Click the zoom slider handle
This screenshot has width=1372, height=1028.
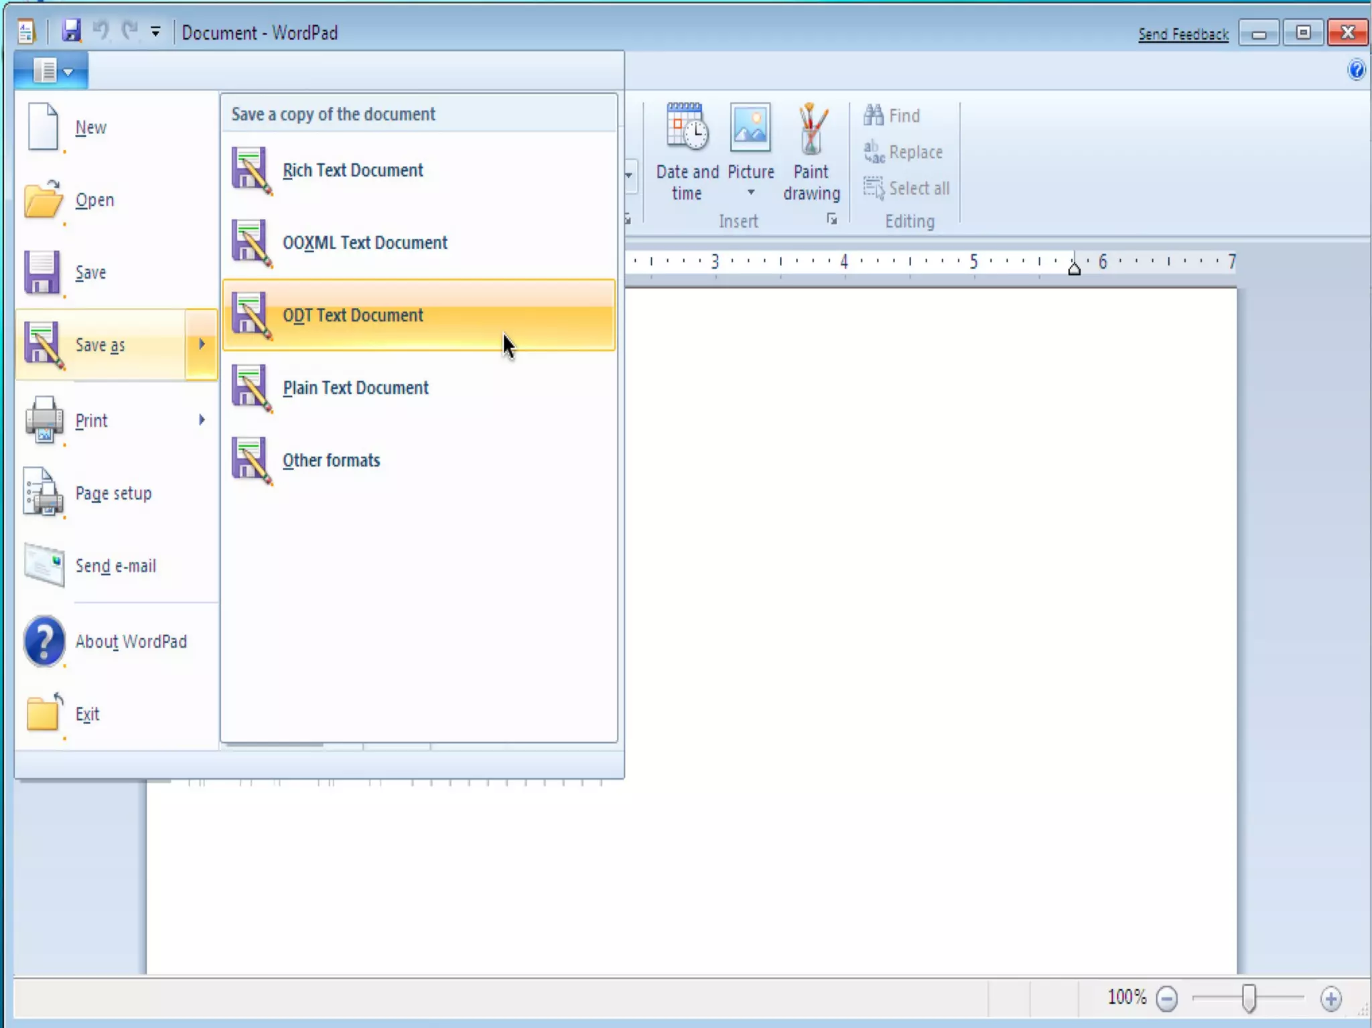(1249, 998)
